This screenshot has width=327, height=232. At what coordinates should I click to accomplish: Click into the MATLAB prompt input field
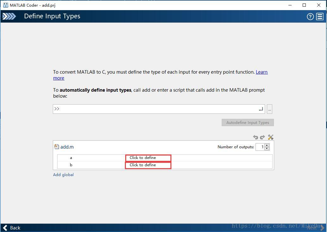pyautogui.click(x=158, y=109)
